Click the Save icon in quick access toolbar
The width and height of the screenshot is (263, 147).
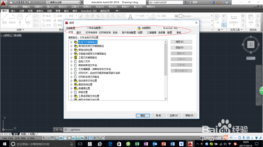point(20,2)
